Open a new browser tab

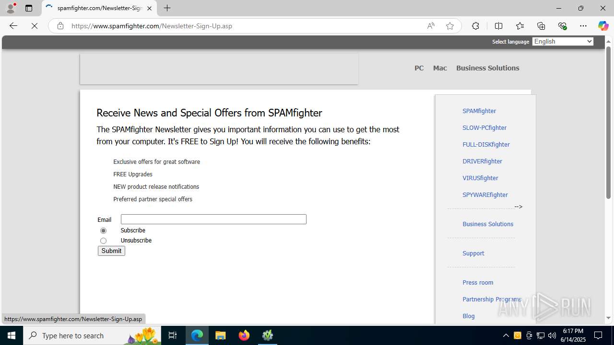pyautogui.click(x=167, y=8)
